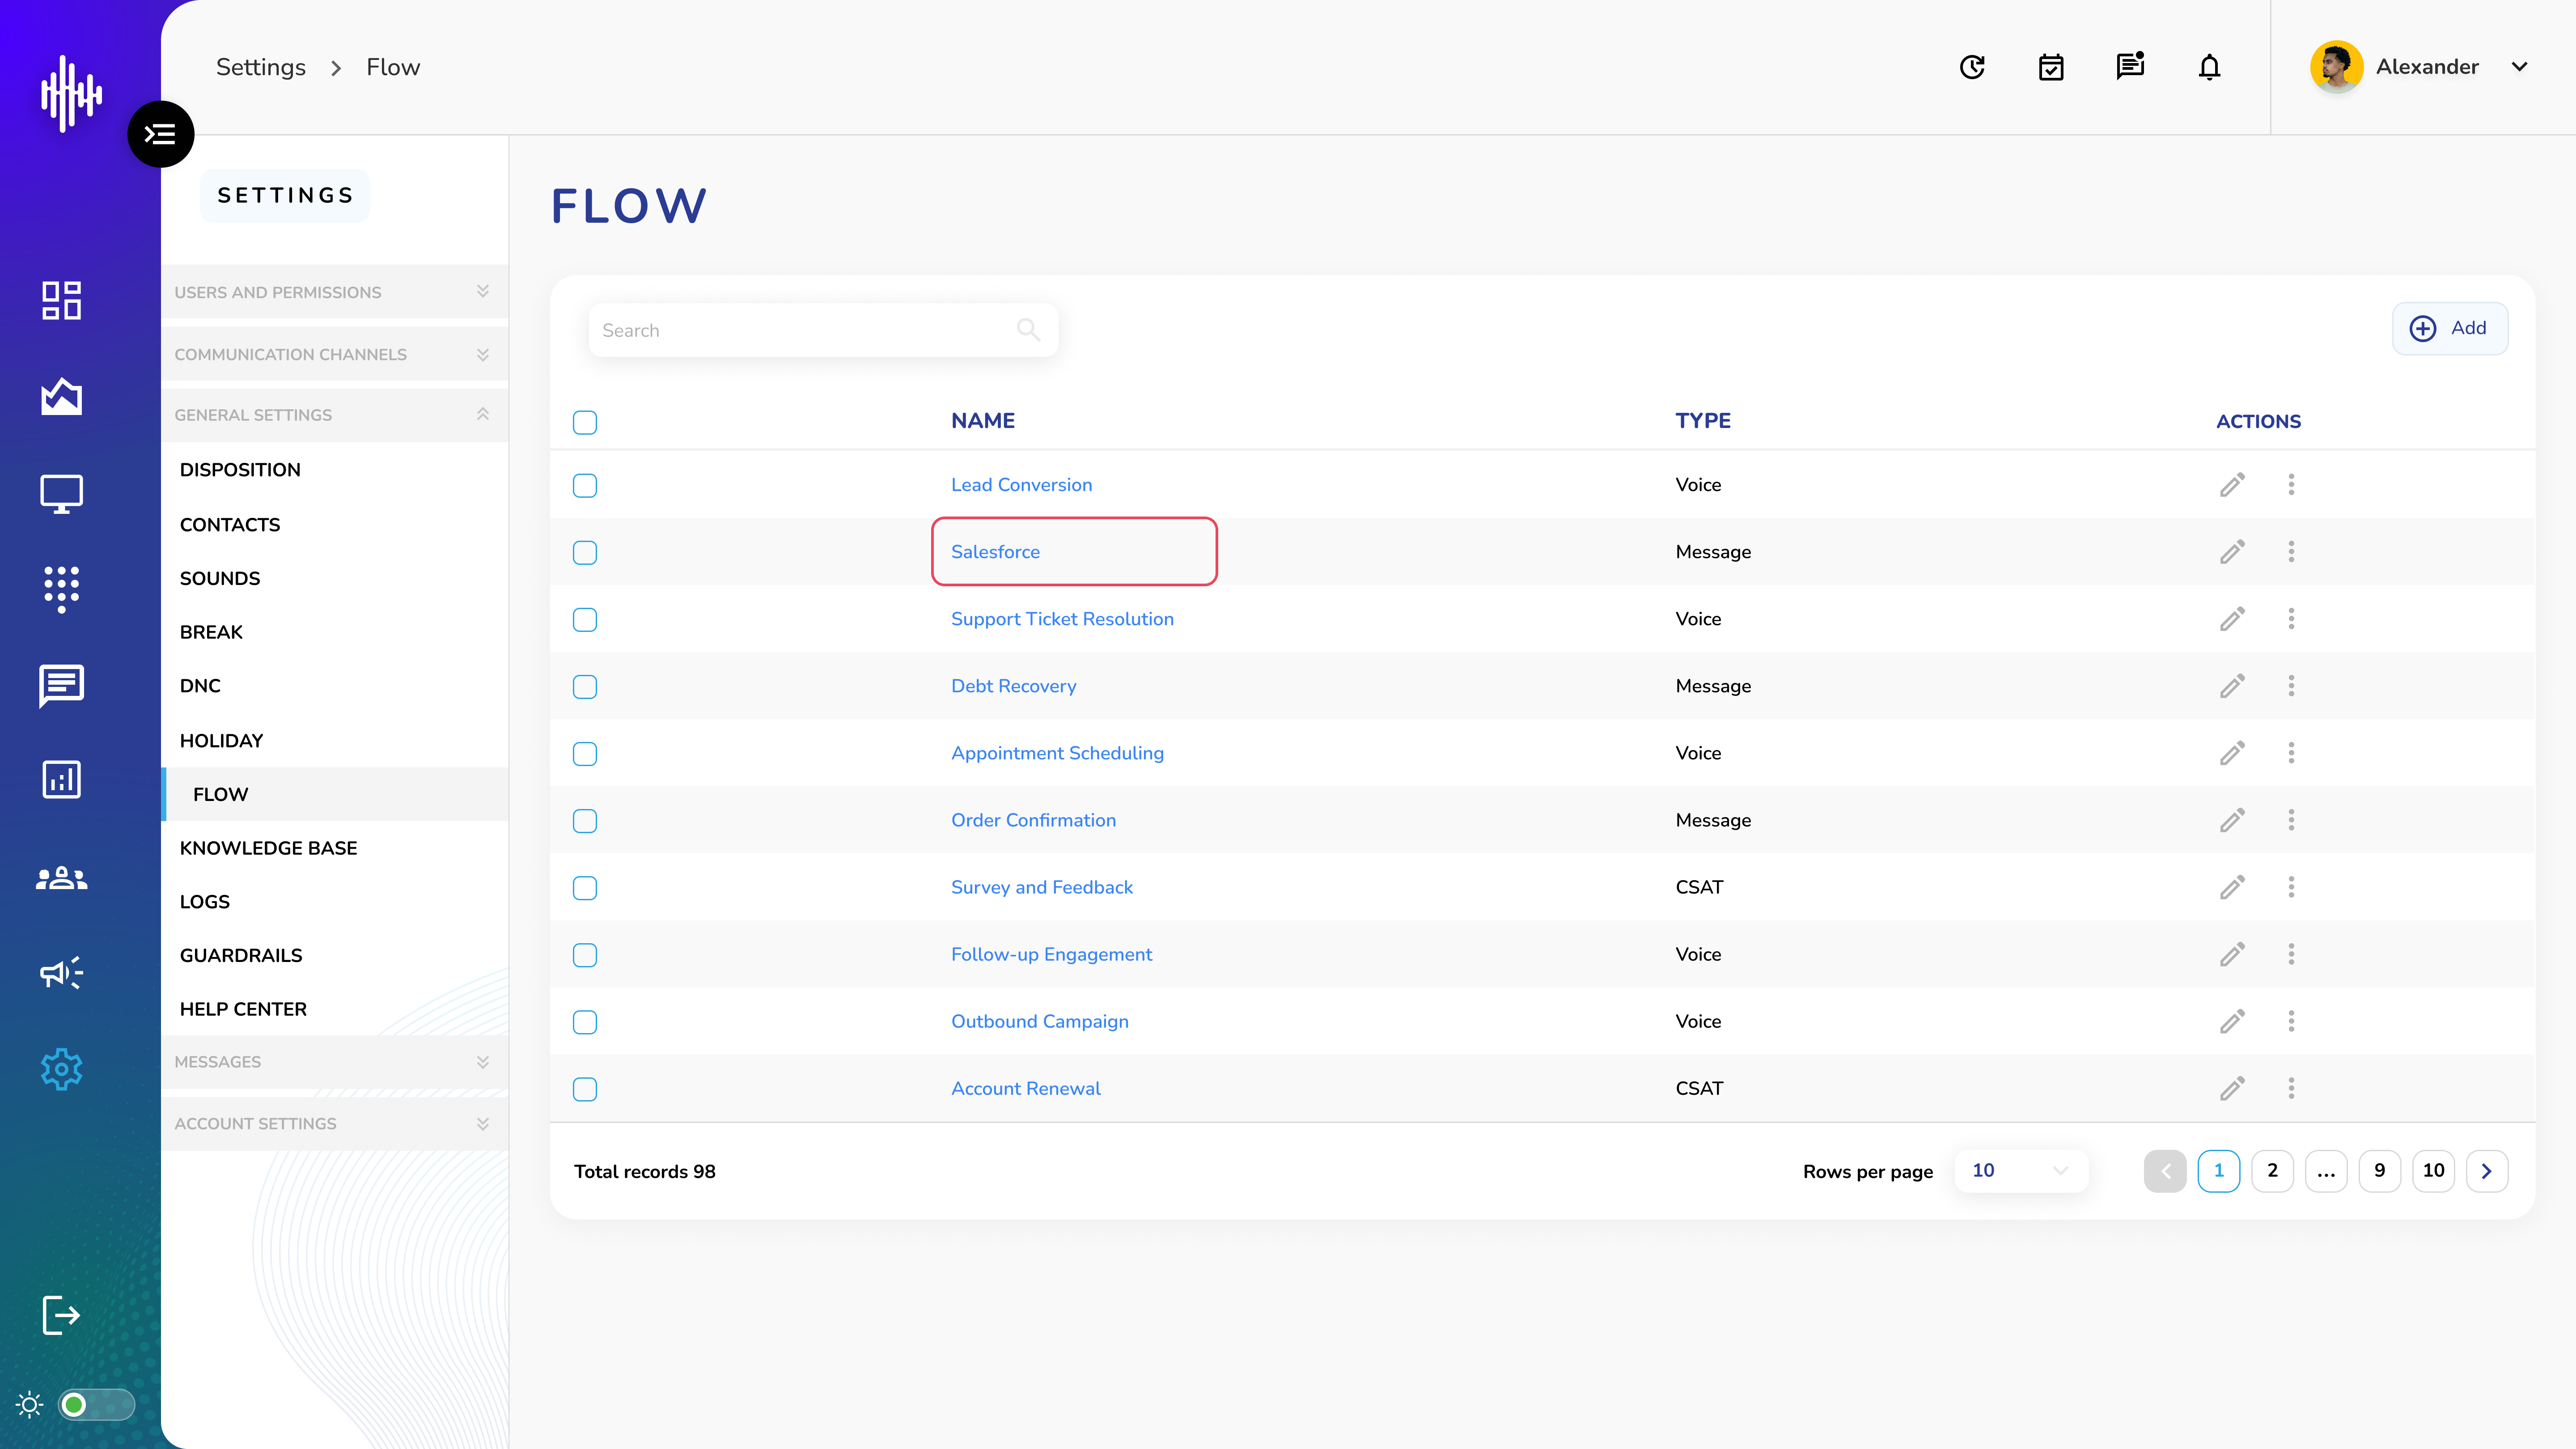Open the Contacts settings item
The image size is (2576, 1449).
click(x=230, y=525)
